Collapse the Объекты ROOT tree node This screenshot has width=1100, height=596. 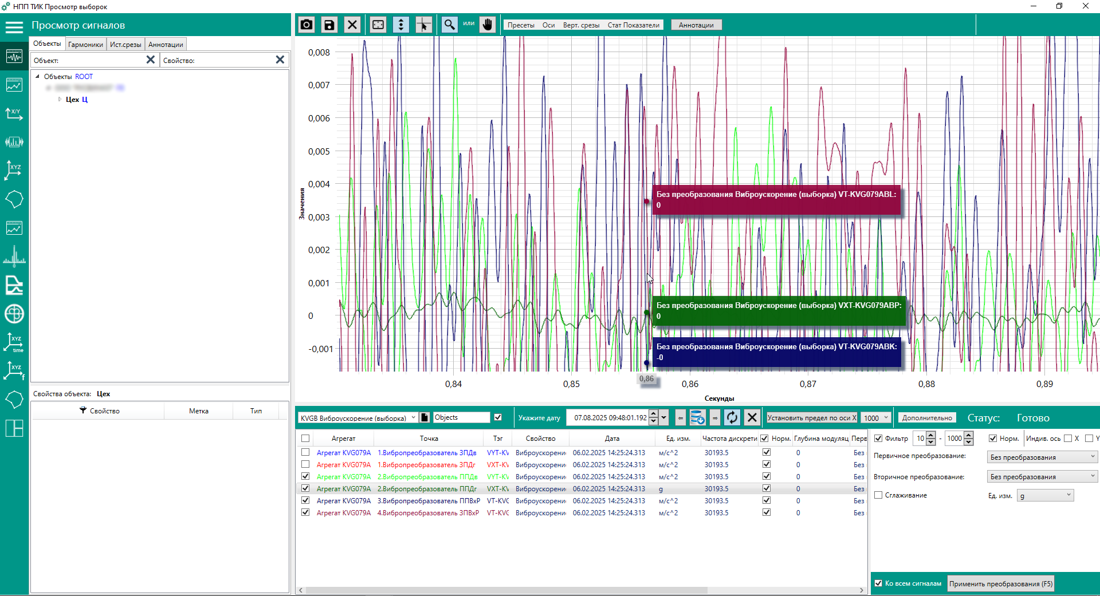(x=38, y=76)
